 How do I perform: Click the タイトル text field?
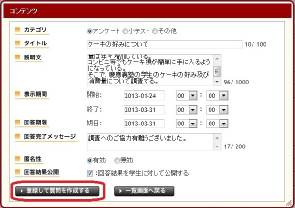pos(164,45)
